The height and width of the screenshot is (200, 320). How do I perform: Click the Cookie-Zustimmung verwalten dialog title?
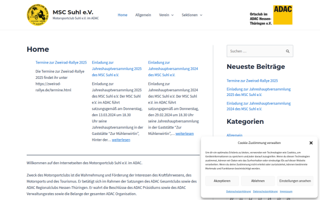pyautogui.click(x=259, y=143)
